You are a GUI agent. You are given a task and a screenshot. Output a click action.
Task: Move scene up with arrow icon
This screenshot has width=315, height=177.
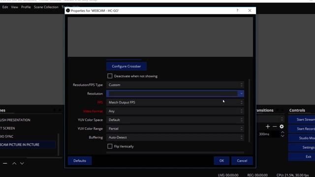point(14,163)
